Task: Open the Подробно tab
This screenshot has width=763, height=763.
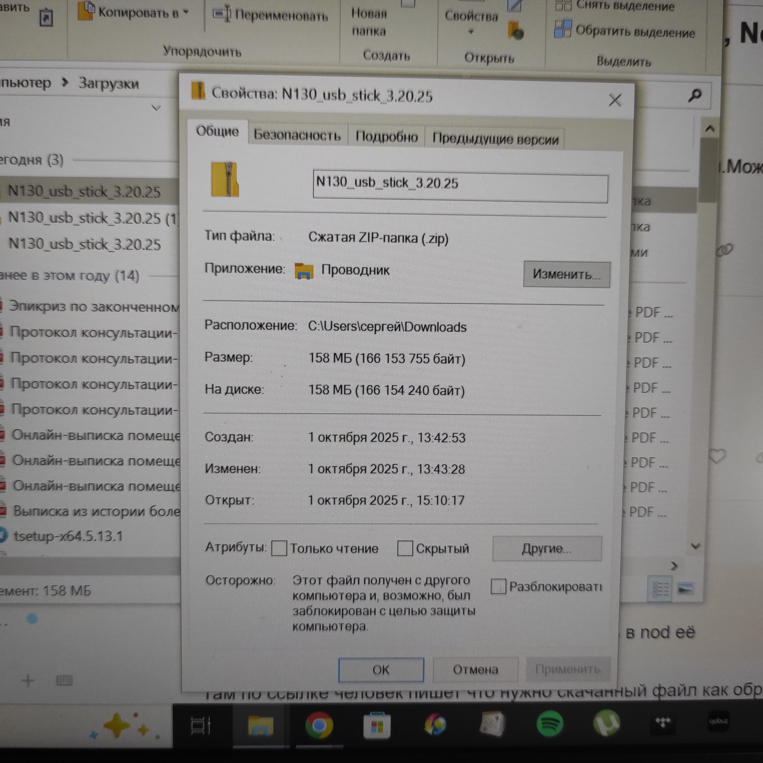Action: (x=386, y=137)
